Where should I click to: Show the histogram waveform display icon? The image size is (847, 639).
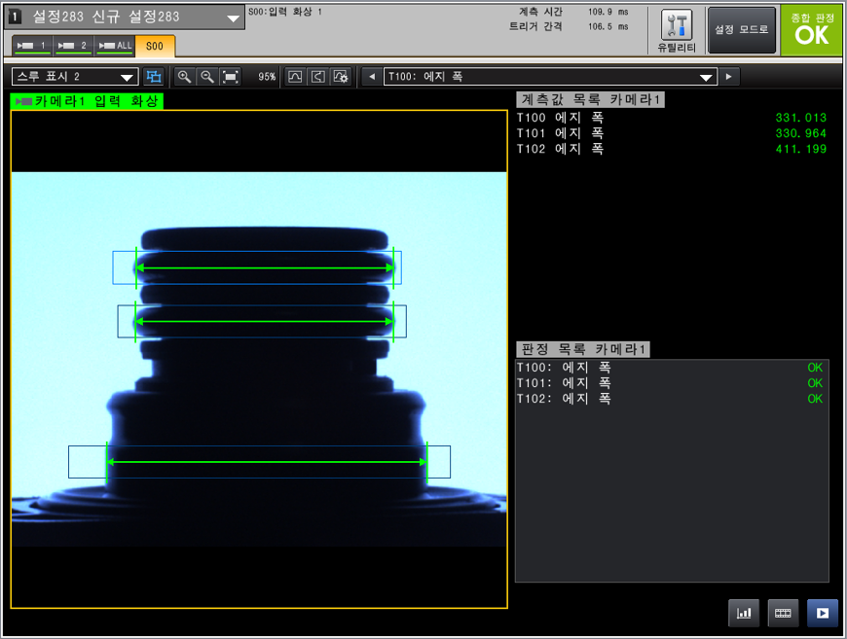[x=295, y=77]
